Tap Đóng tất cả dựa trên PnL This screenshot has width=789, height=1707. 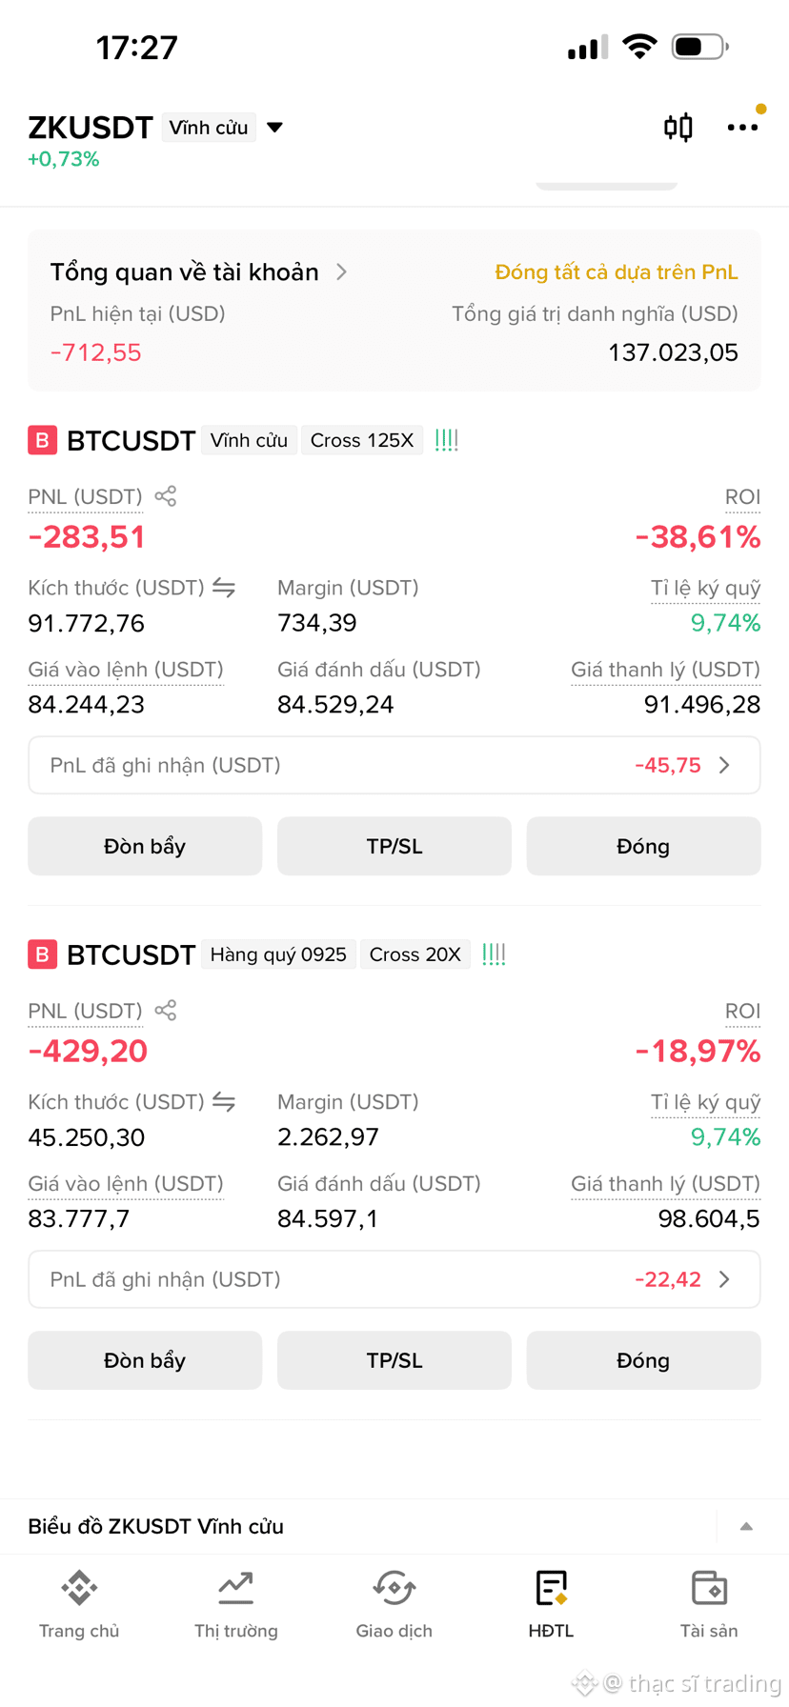617,272
